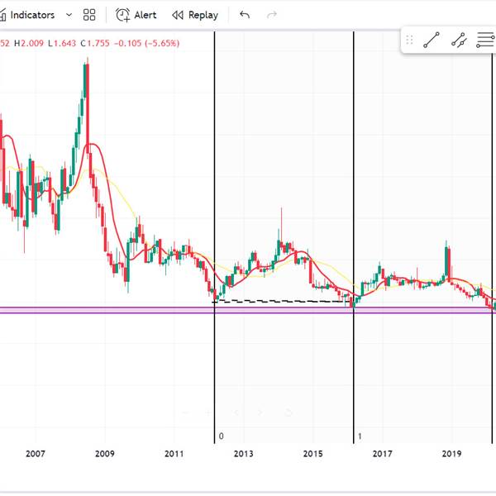The width and height of the screenshot is (496, 496).
Task: Create a new Alert
Action: (136, 15)
